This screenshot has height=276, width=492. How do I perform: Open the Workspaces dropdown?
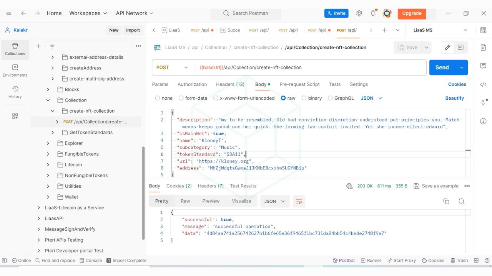(88, 13)
